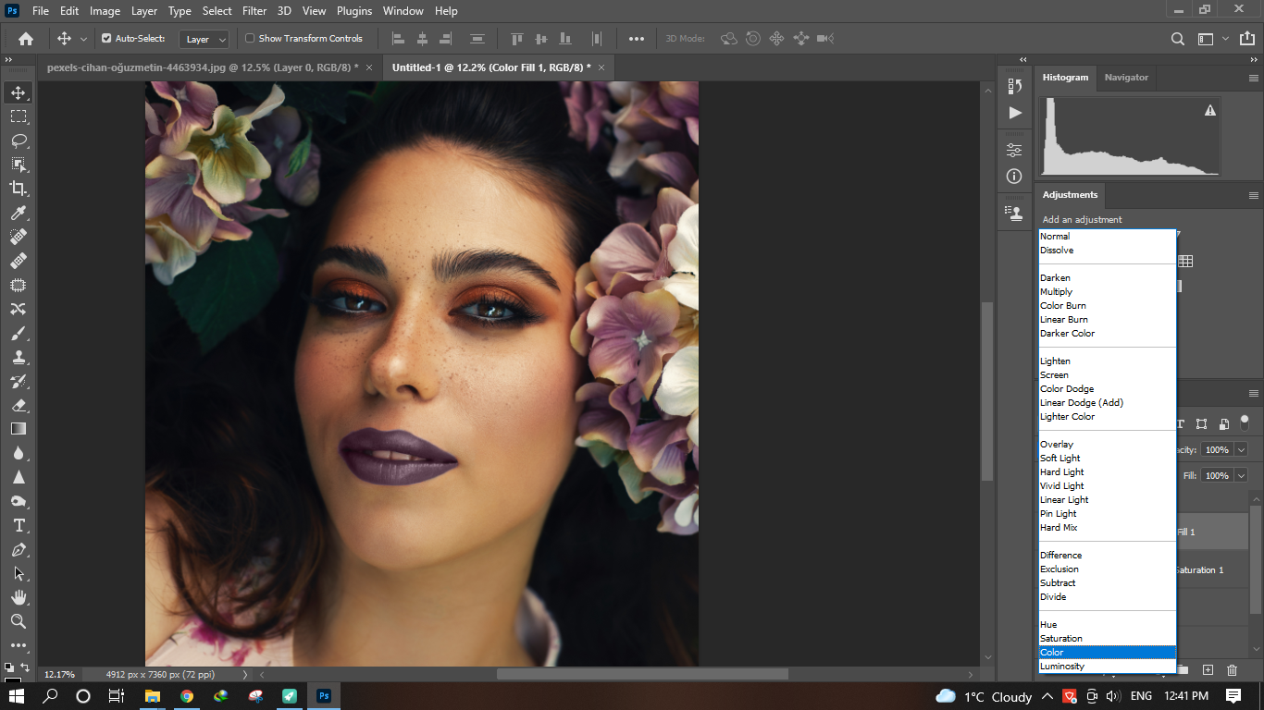The width and height of the screenshot is (1264, 710).
Task: Select the Clone Stamp tool
Action: [19, 357]
